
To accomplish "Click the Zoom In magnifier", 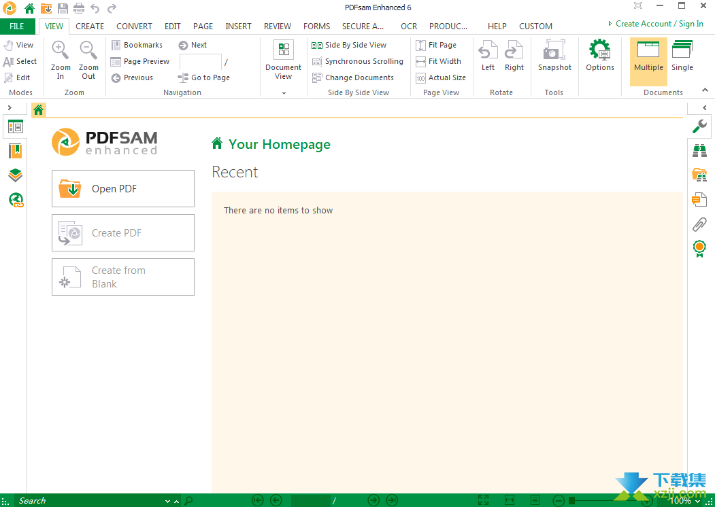I will click(x=60, y=60).
